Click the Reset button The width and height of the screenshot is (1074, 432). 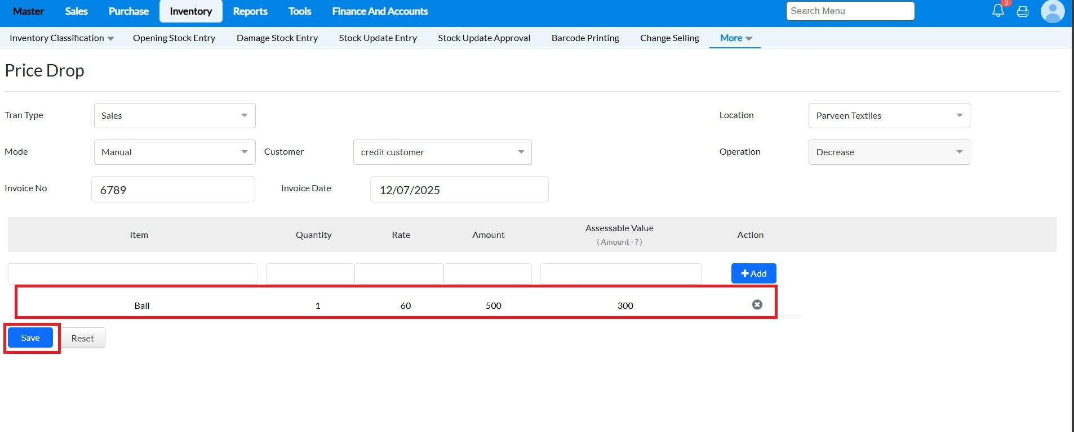tap(83, 338)
